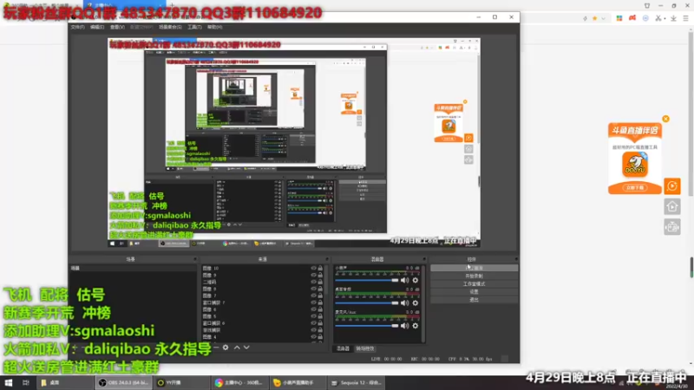Switch to the 转场特效 tab
Screen dimensions: 694x390
pos(364,348)
